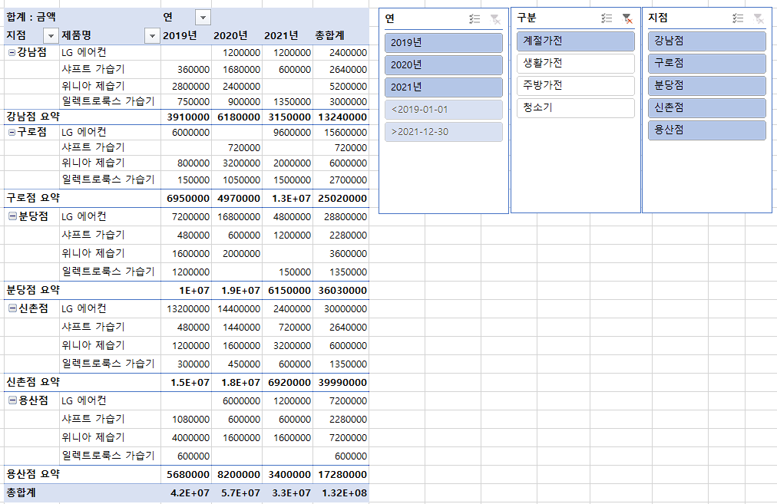Select 구로점 total value 25020000

[342, 199]
